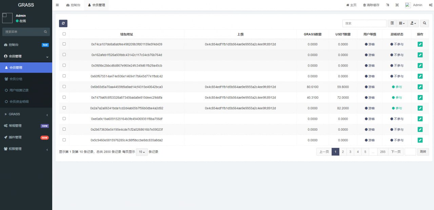Click the fullscreen icon in top bar
Screen dimensions: 434x210
(x=397, y=5)
